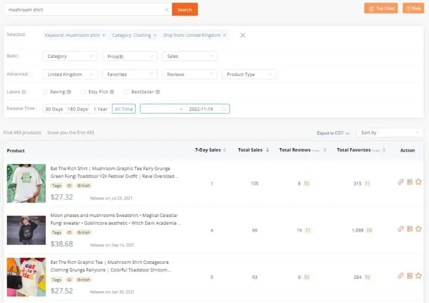This screenshot has height=303, width=429.
Task: Open the Product Type dropdown
Action: [249, 74]
